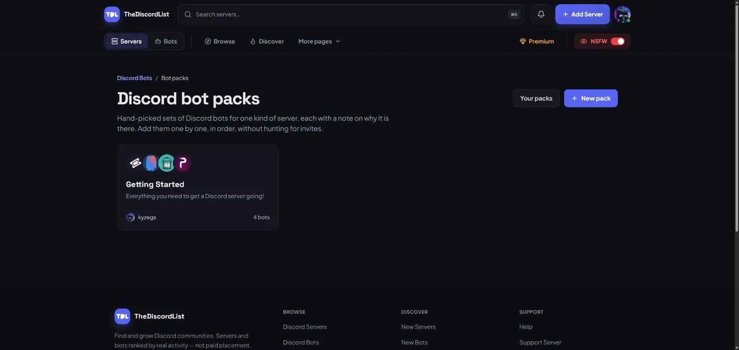739x350 pixels.
Task: Open the user profile avatar menu
Action: pos(622,14)
